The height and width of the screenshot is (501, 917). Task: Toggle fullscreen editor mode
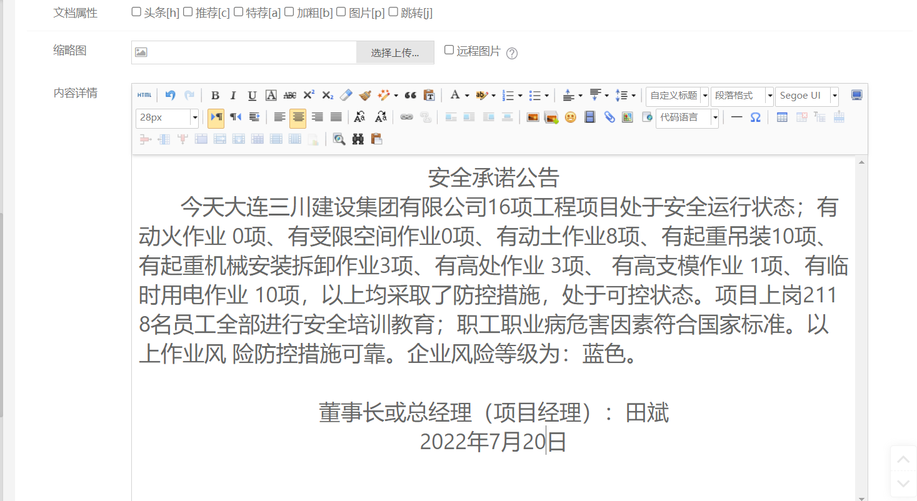click(856, 96)
